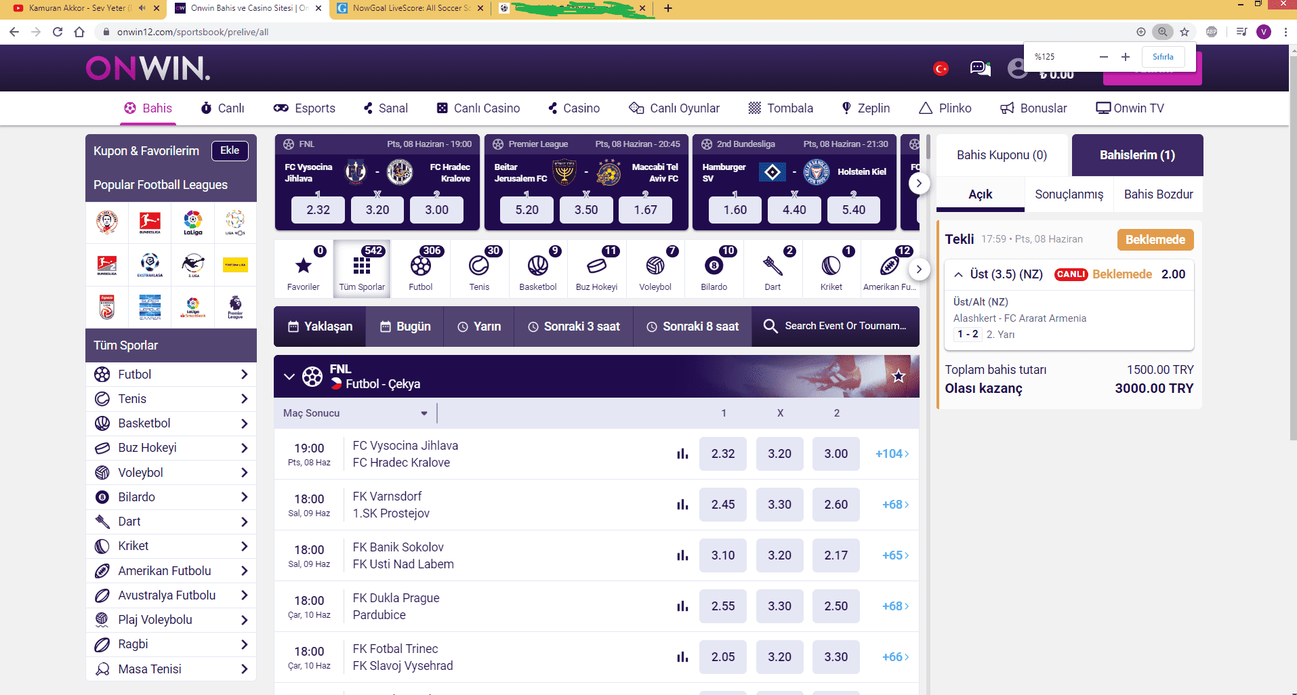Switch to Bahis Kuponu (0) tab
The height and width of the screenshot is (695, 1297).
[x=1002, y=155]
